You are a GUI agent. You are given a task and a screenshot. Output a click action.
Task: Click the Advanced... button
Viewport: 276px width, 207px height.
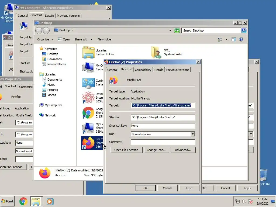point(183,150)
